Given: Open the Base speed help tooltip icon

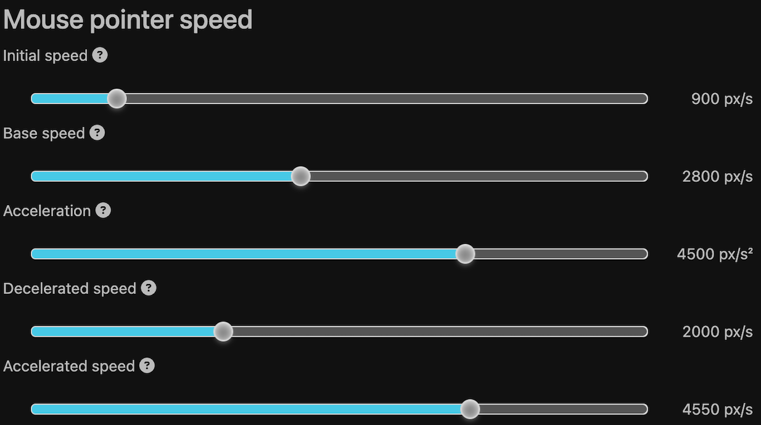Looking at the screenshot, I should click(97, 133).
